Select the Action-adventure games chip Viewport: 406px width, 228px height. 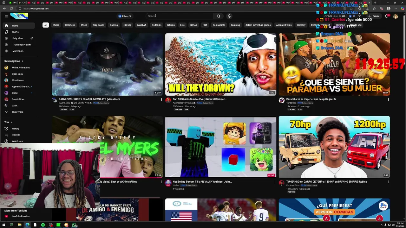[x=258, y=25]
